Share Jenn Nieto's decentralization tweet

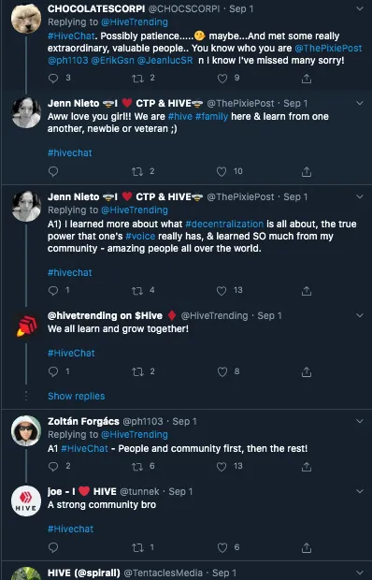tap(307, 291)
